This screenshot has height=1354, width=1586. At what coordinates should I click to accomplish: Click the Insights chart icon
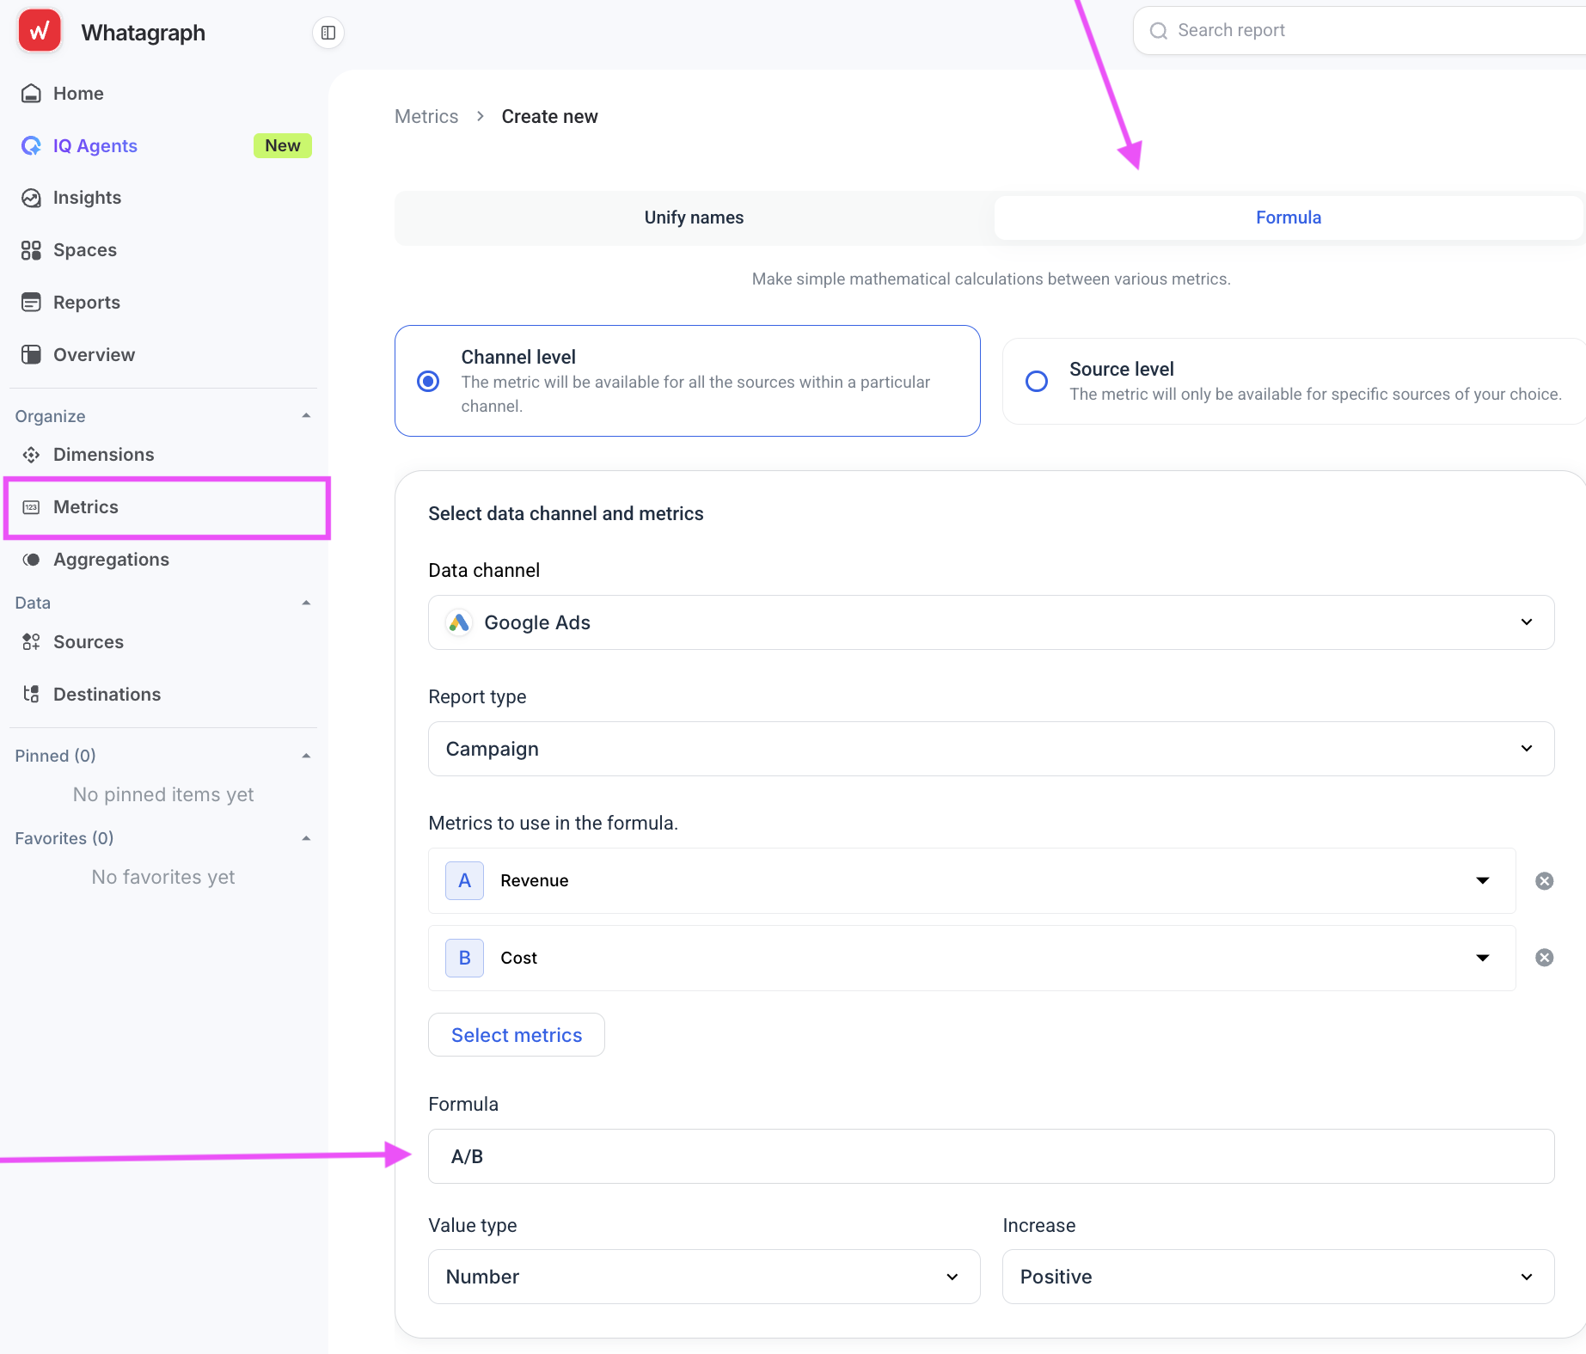tap(31, 199)
